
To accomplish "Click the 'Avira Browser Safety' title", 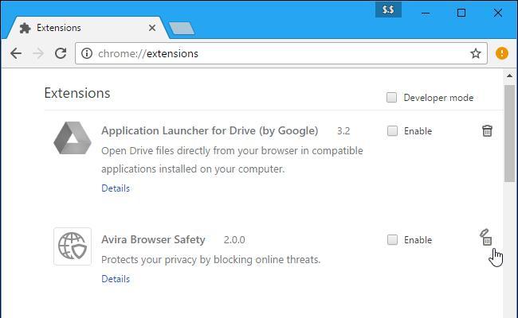I will 153,239.
